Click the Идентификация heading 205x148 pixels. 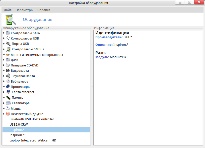pyautogui.click(x=112, y=33)
